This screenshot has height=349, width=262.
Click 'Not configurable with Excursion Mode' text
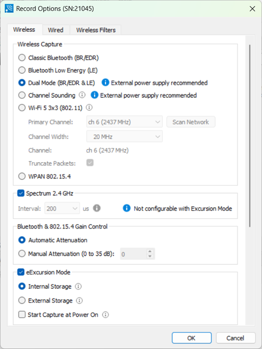(183, 209)
